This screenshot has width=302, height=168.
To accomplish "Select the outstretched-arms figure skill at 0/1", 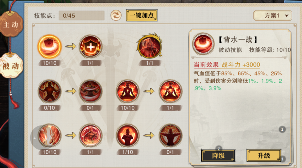I will [x=170, y=136].
